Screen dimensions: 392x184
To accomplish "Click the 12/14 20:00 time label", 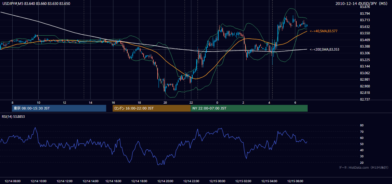I will (165, 181).
